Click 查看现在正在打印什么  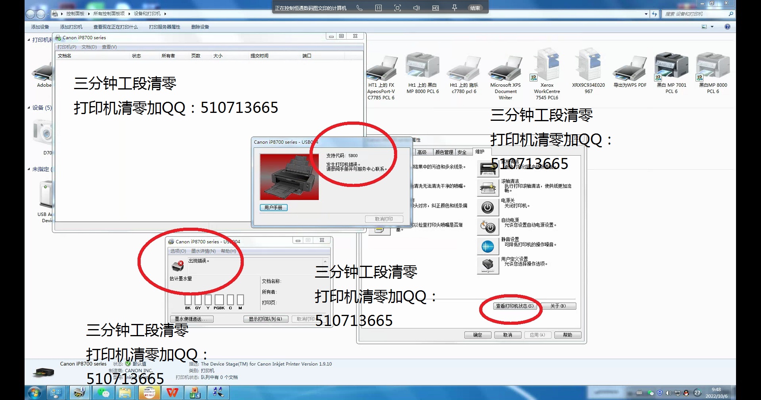coord(116,27)
